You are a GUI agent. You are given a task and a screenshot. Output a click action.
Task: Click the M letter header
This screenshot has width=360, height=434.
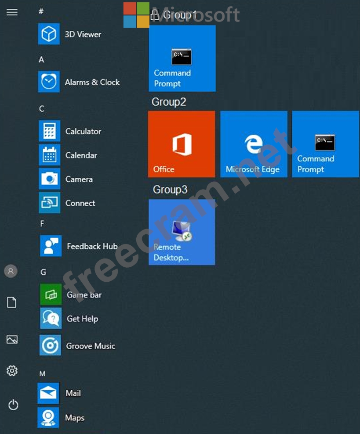coord(42,373)
